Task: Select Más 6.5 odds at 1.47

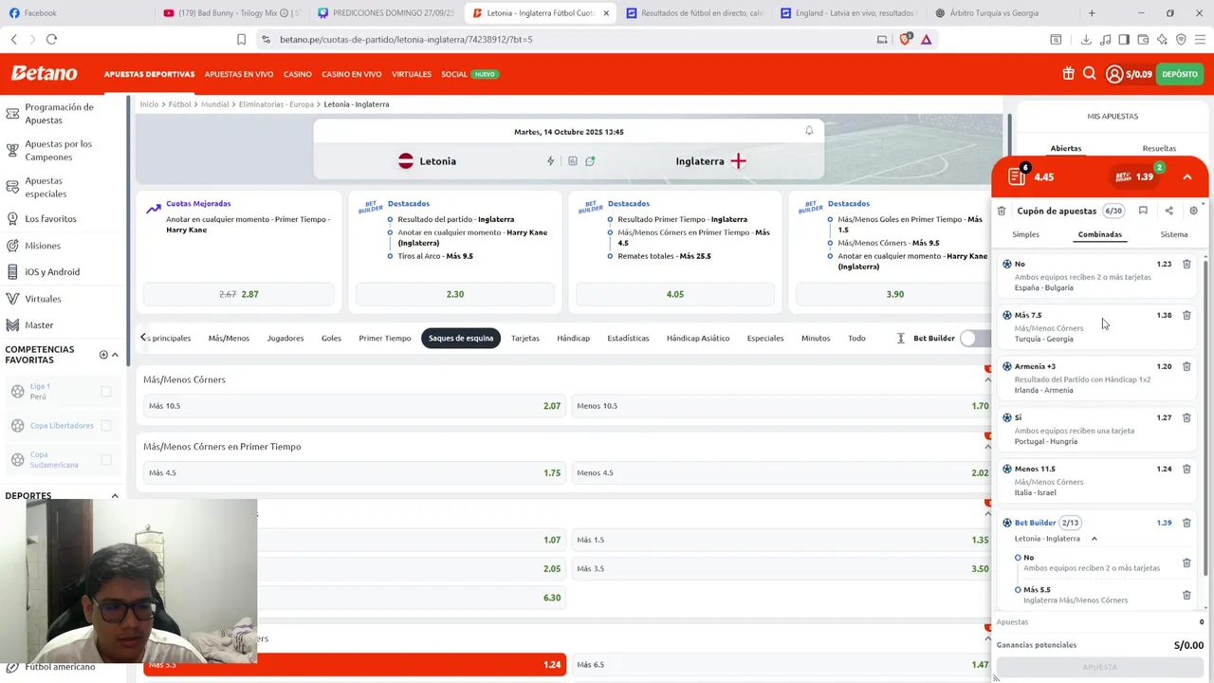Action: coord(782,665)
